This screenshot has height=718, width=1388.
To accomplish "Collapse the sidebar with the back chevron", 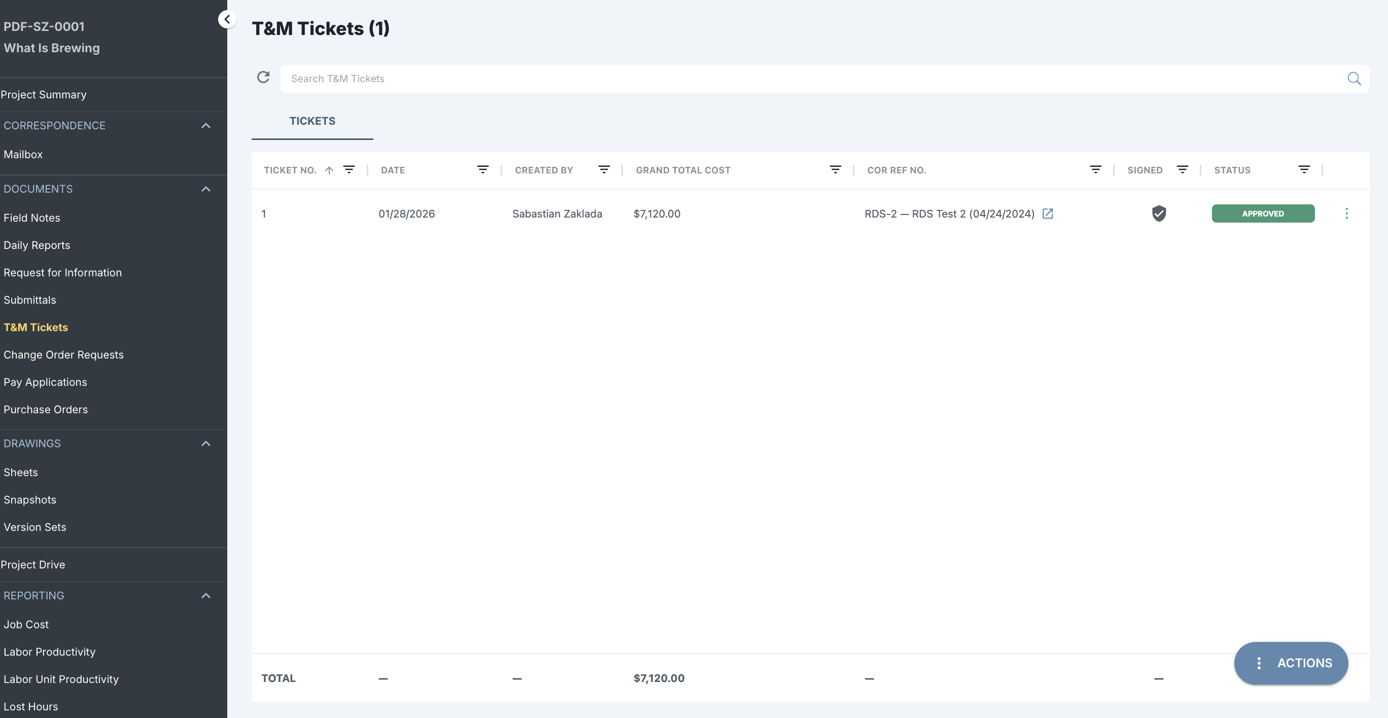I will 227,19.
